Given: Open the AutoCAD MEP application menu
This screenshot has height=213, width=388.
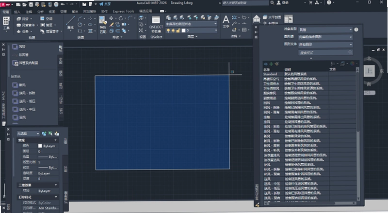Looking at the screenshot, I should pyautogui.click(x=5, y=4).
